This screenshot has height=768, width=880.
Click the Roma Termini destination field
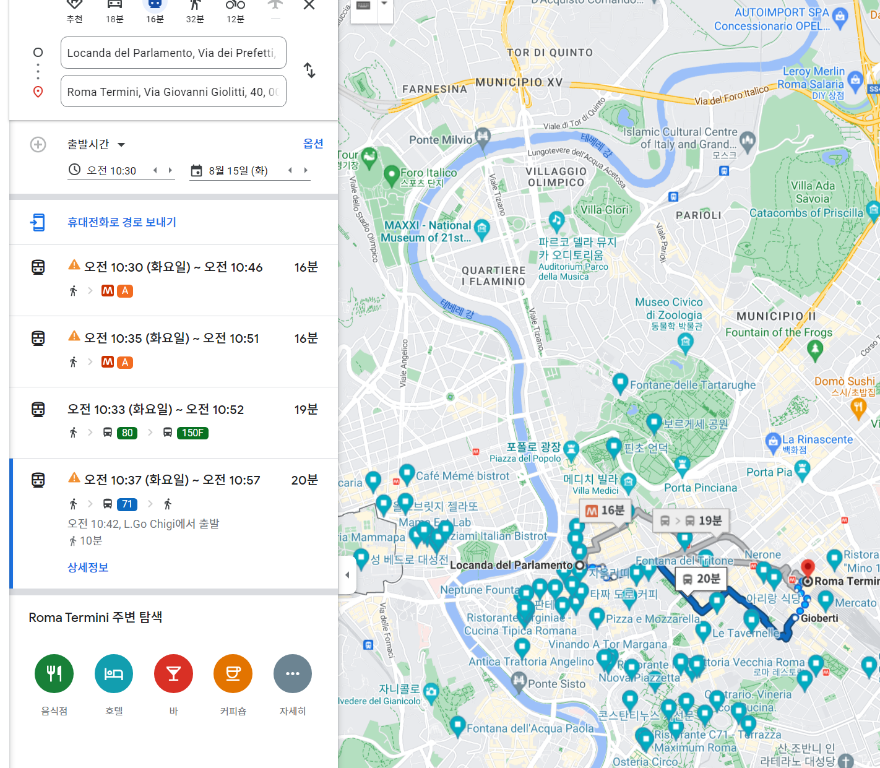pyautogui.click(x=173, y=92)
